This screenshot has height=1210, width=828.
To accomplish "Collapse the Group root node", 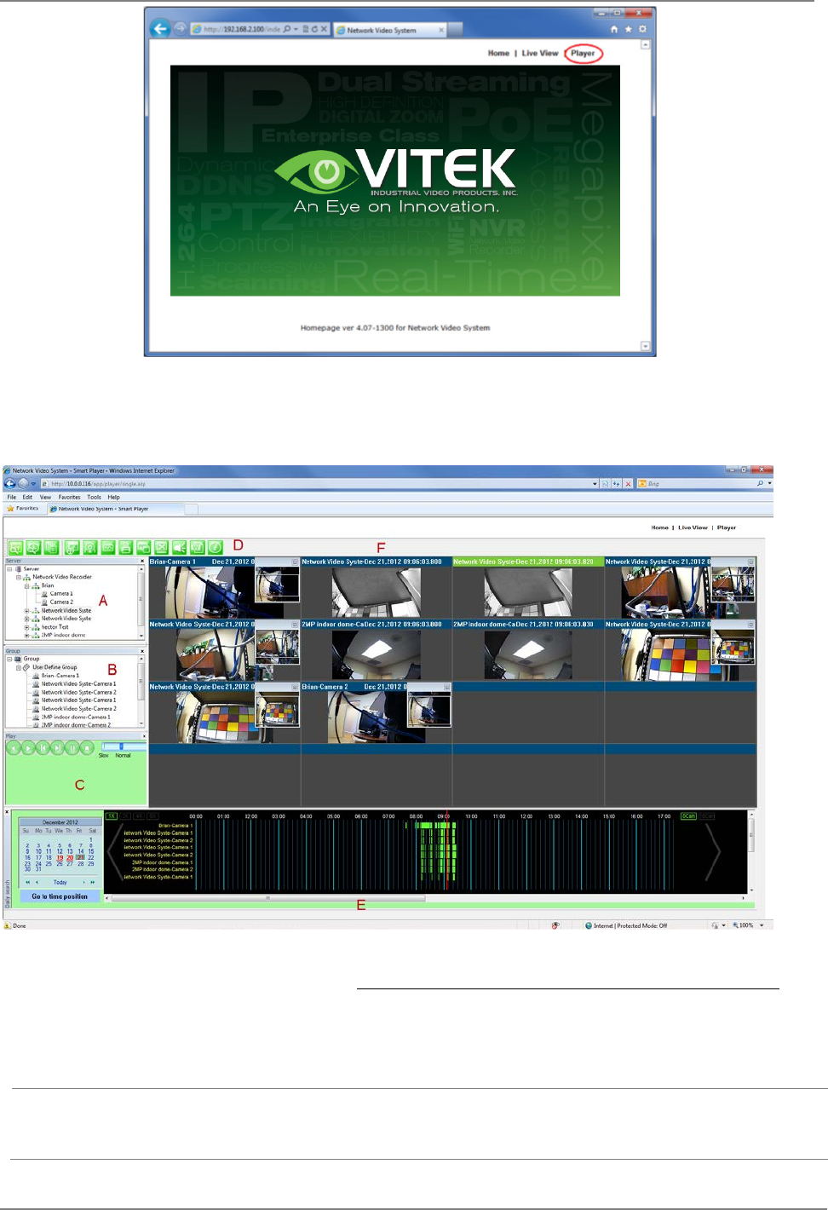I will pos(9,659).
